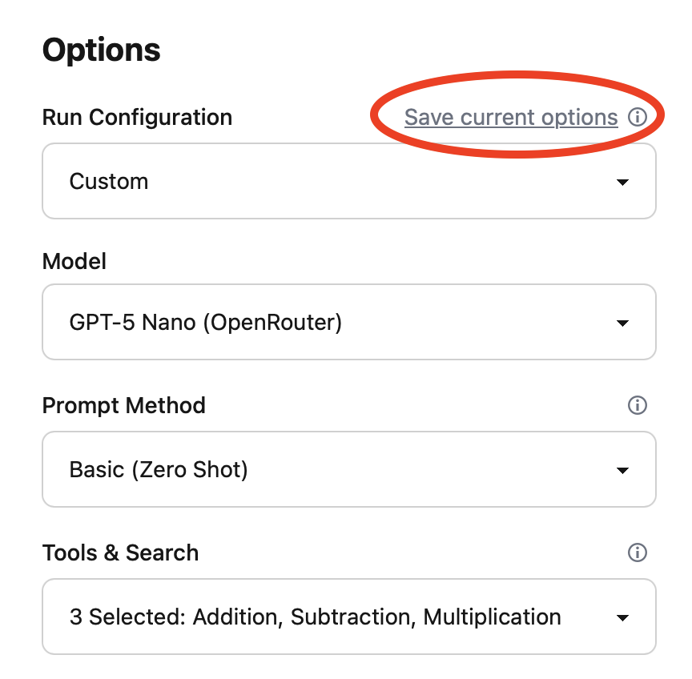
Task: Click the Tools & Search info icon
Action: coord(638,552)
